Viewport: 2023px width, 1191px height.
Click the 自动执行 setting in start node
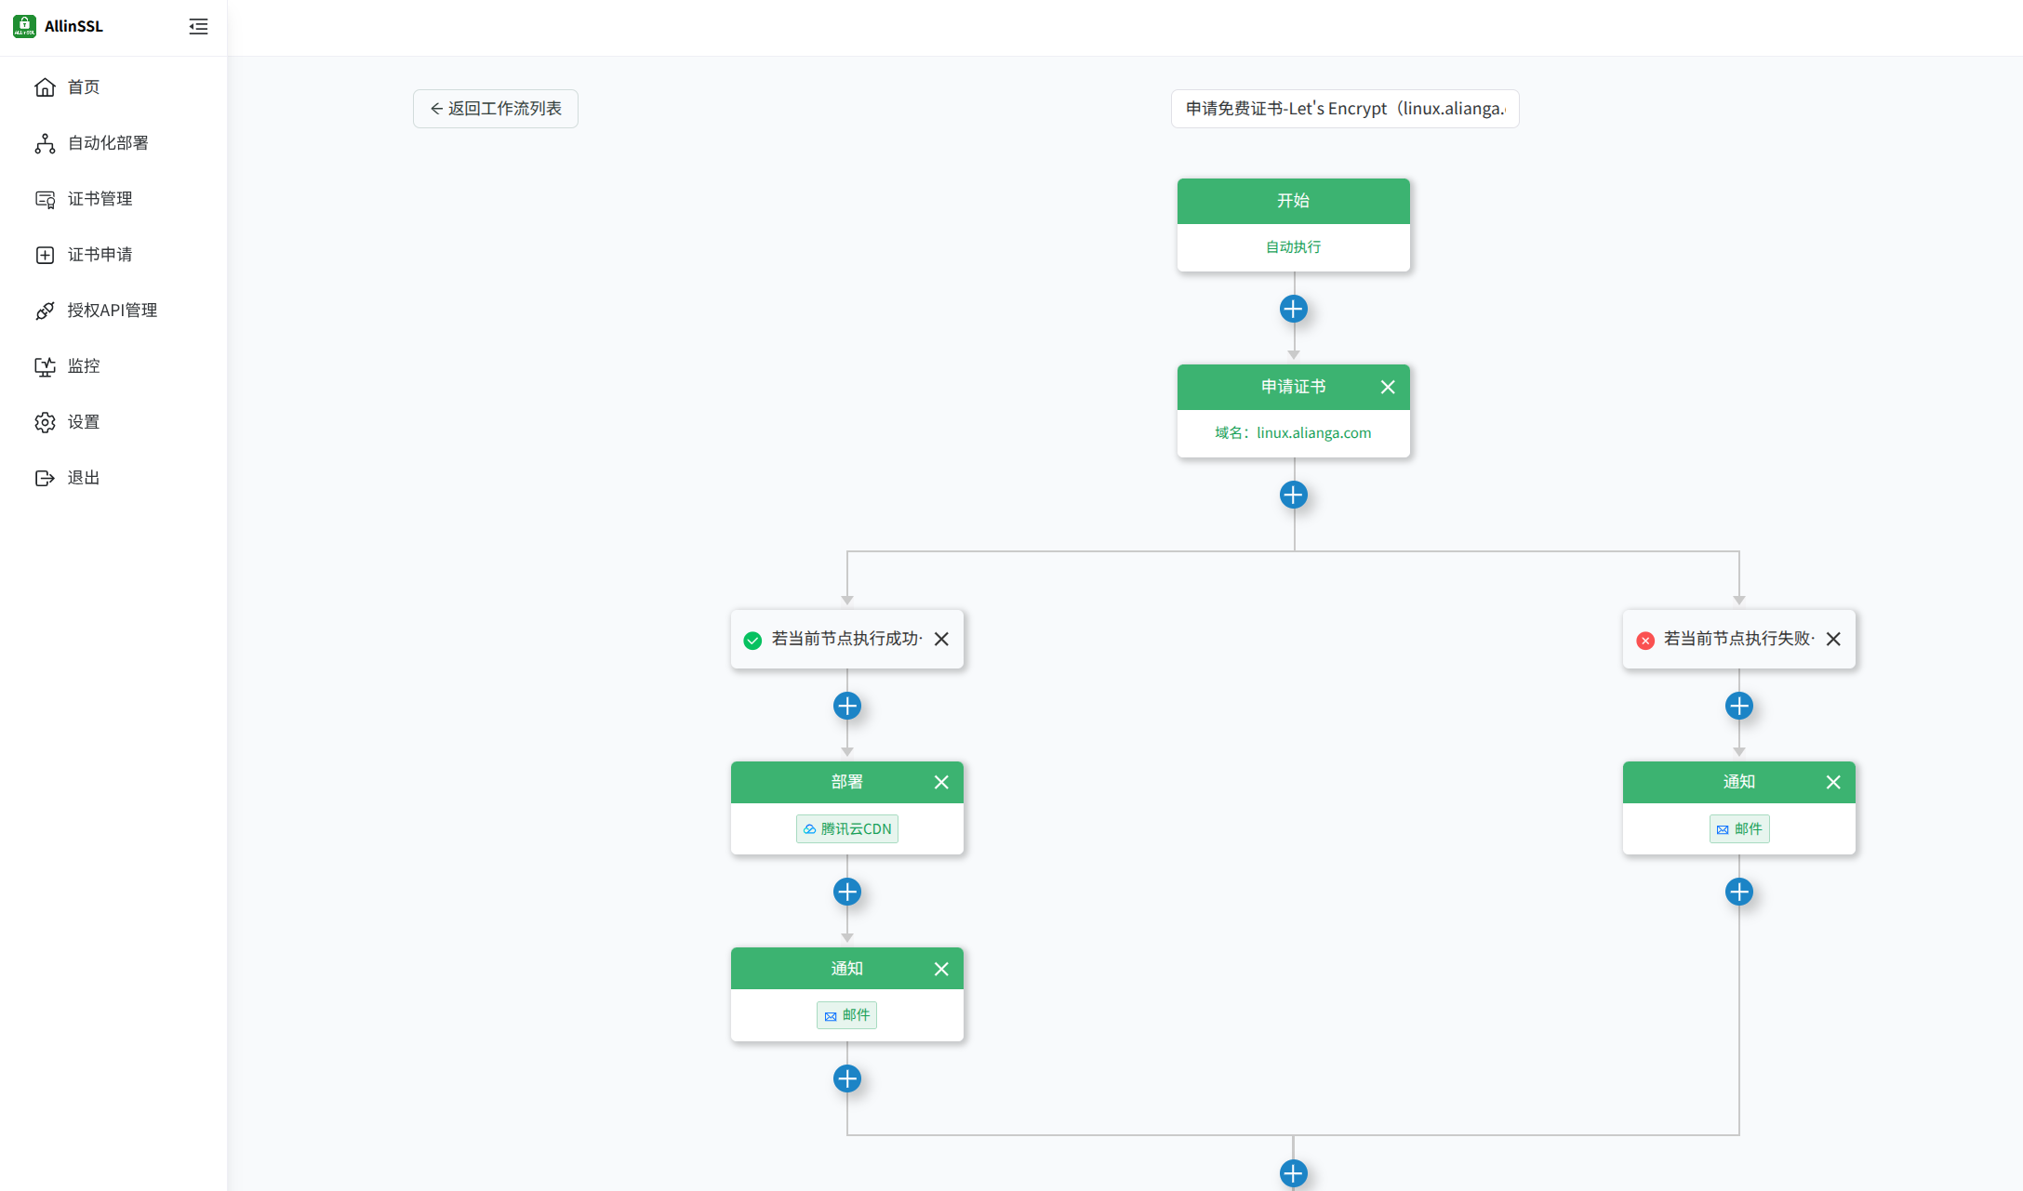[1293, 247]
